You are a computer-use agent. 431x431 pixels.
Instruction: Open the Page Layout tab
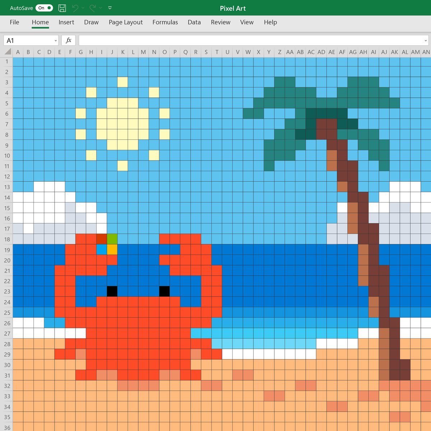(x=126, y=22)
